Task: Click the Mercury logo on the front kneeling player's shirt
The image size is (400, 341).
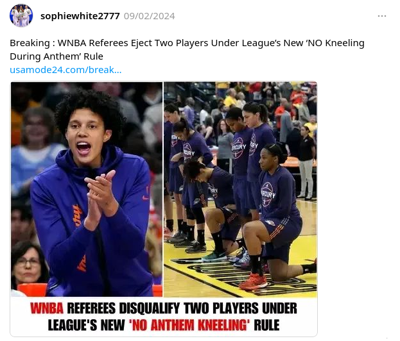Action: click(268, 194)
